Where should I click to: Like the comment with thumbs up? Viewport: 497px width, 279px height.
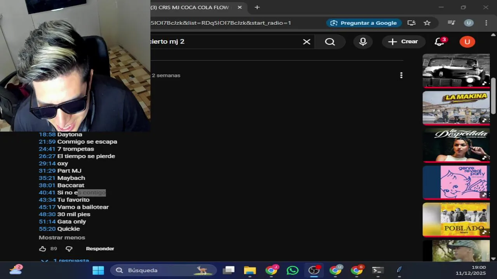tap(43, 249)
